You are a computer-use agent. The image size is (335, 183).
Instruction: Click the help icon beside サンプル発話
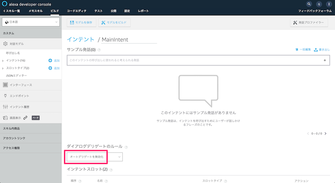(x=99, y=50)
